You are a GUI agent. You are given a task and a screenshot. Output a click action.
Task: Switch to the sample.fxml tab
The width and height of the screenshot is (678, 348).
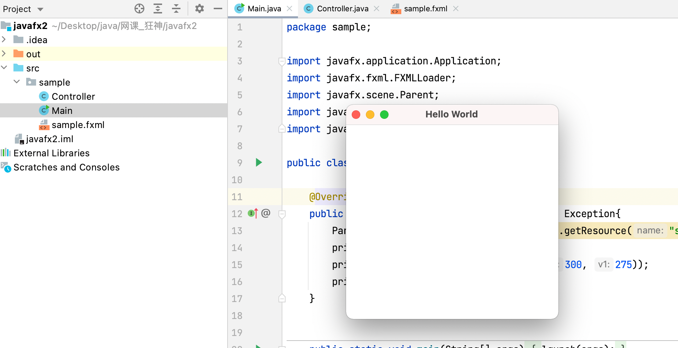tap(425, 8)
